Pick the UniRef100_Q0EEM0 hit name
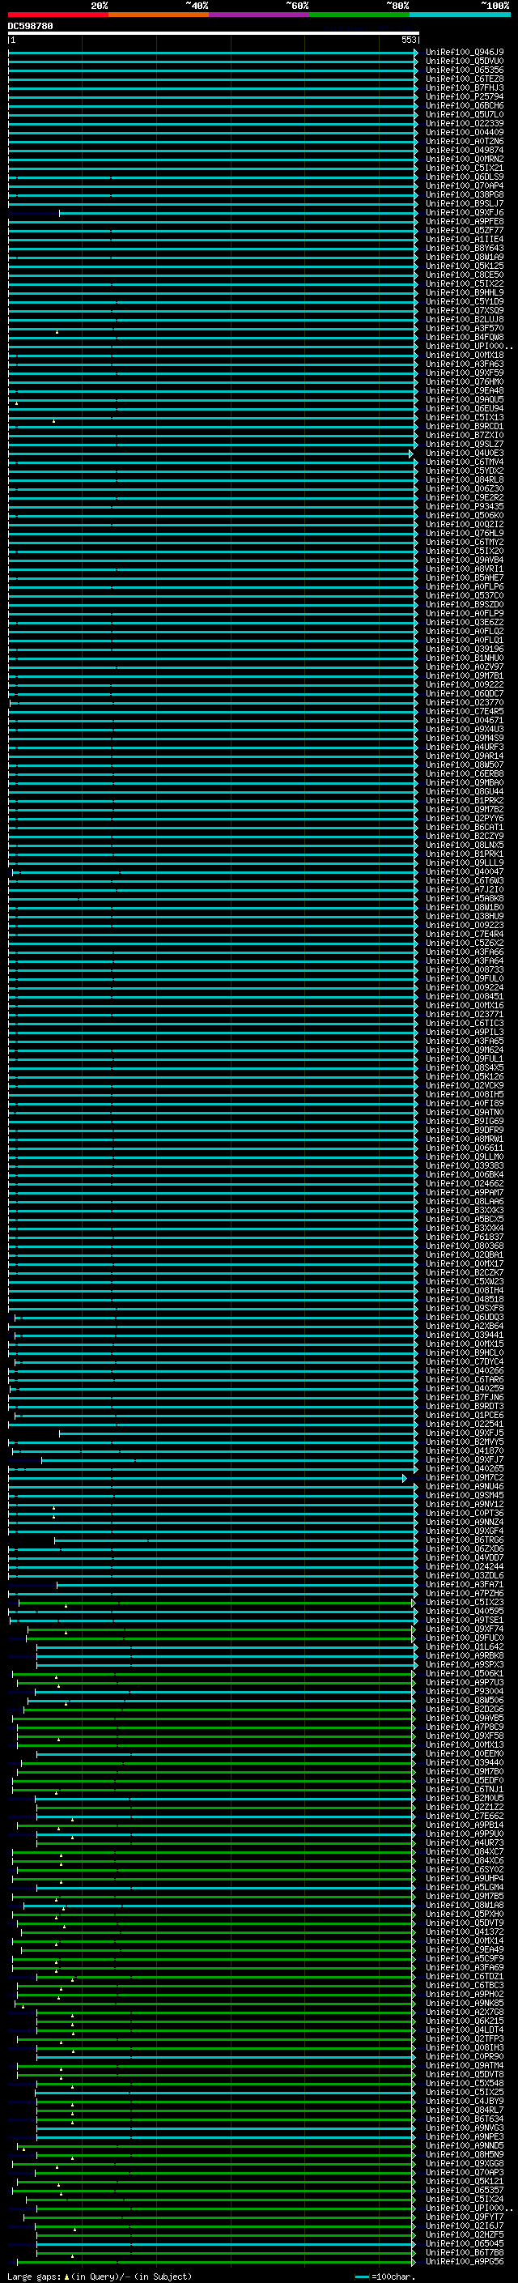518x2283 pixels. tap(465, 1753)
